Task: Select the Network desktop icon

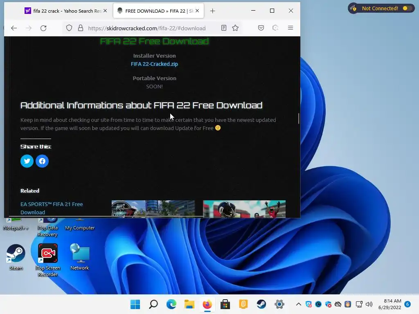Action: click(x=80, y=257)
